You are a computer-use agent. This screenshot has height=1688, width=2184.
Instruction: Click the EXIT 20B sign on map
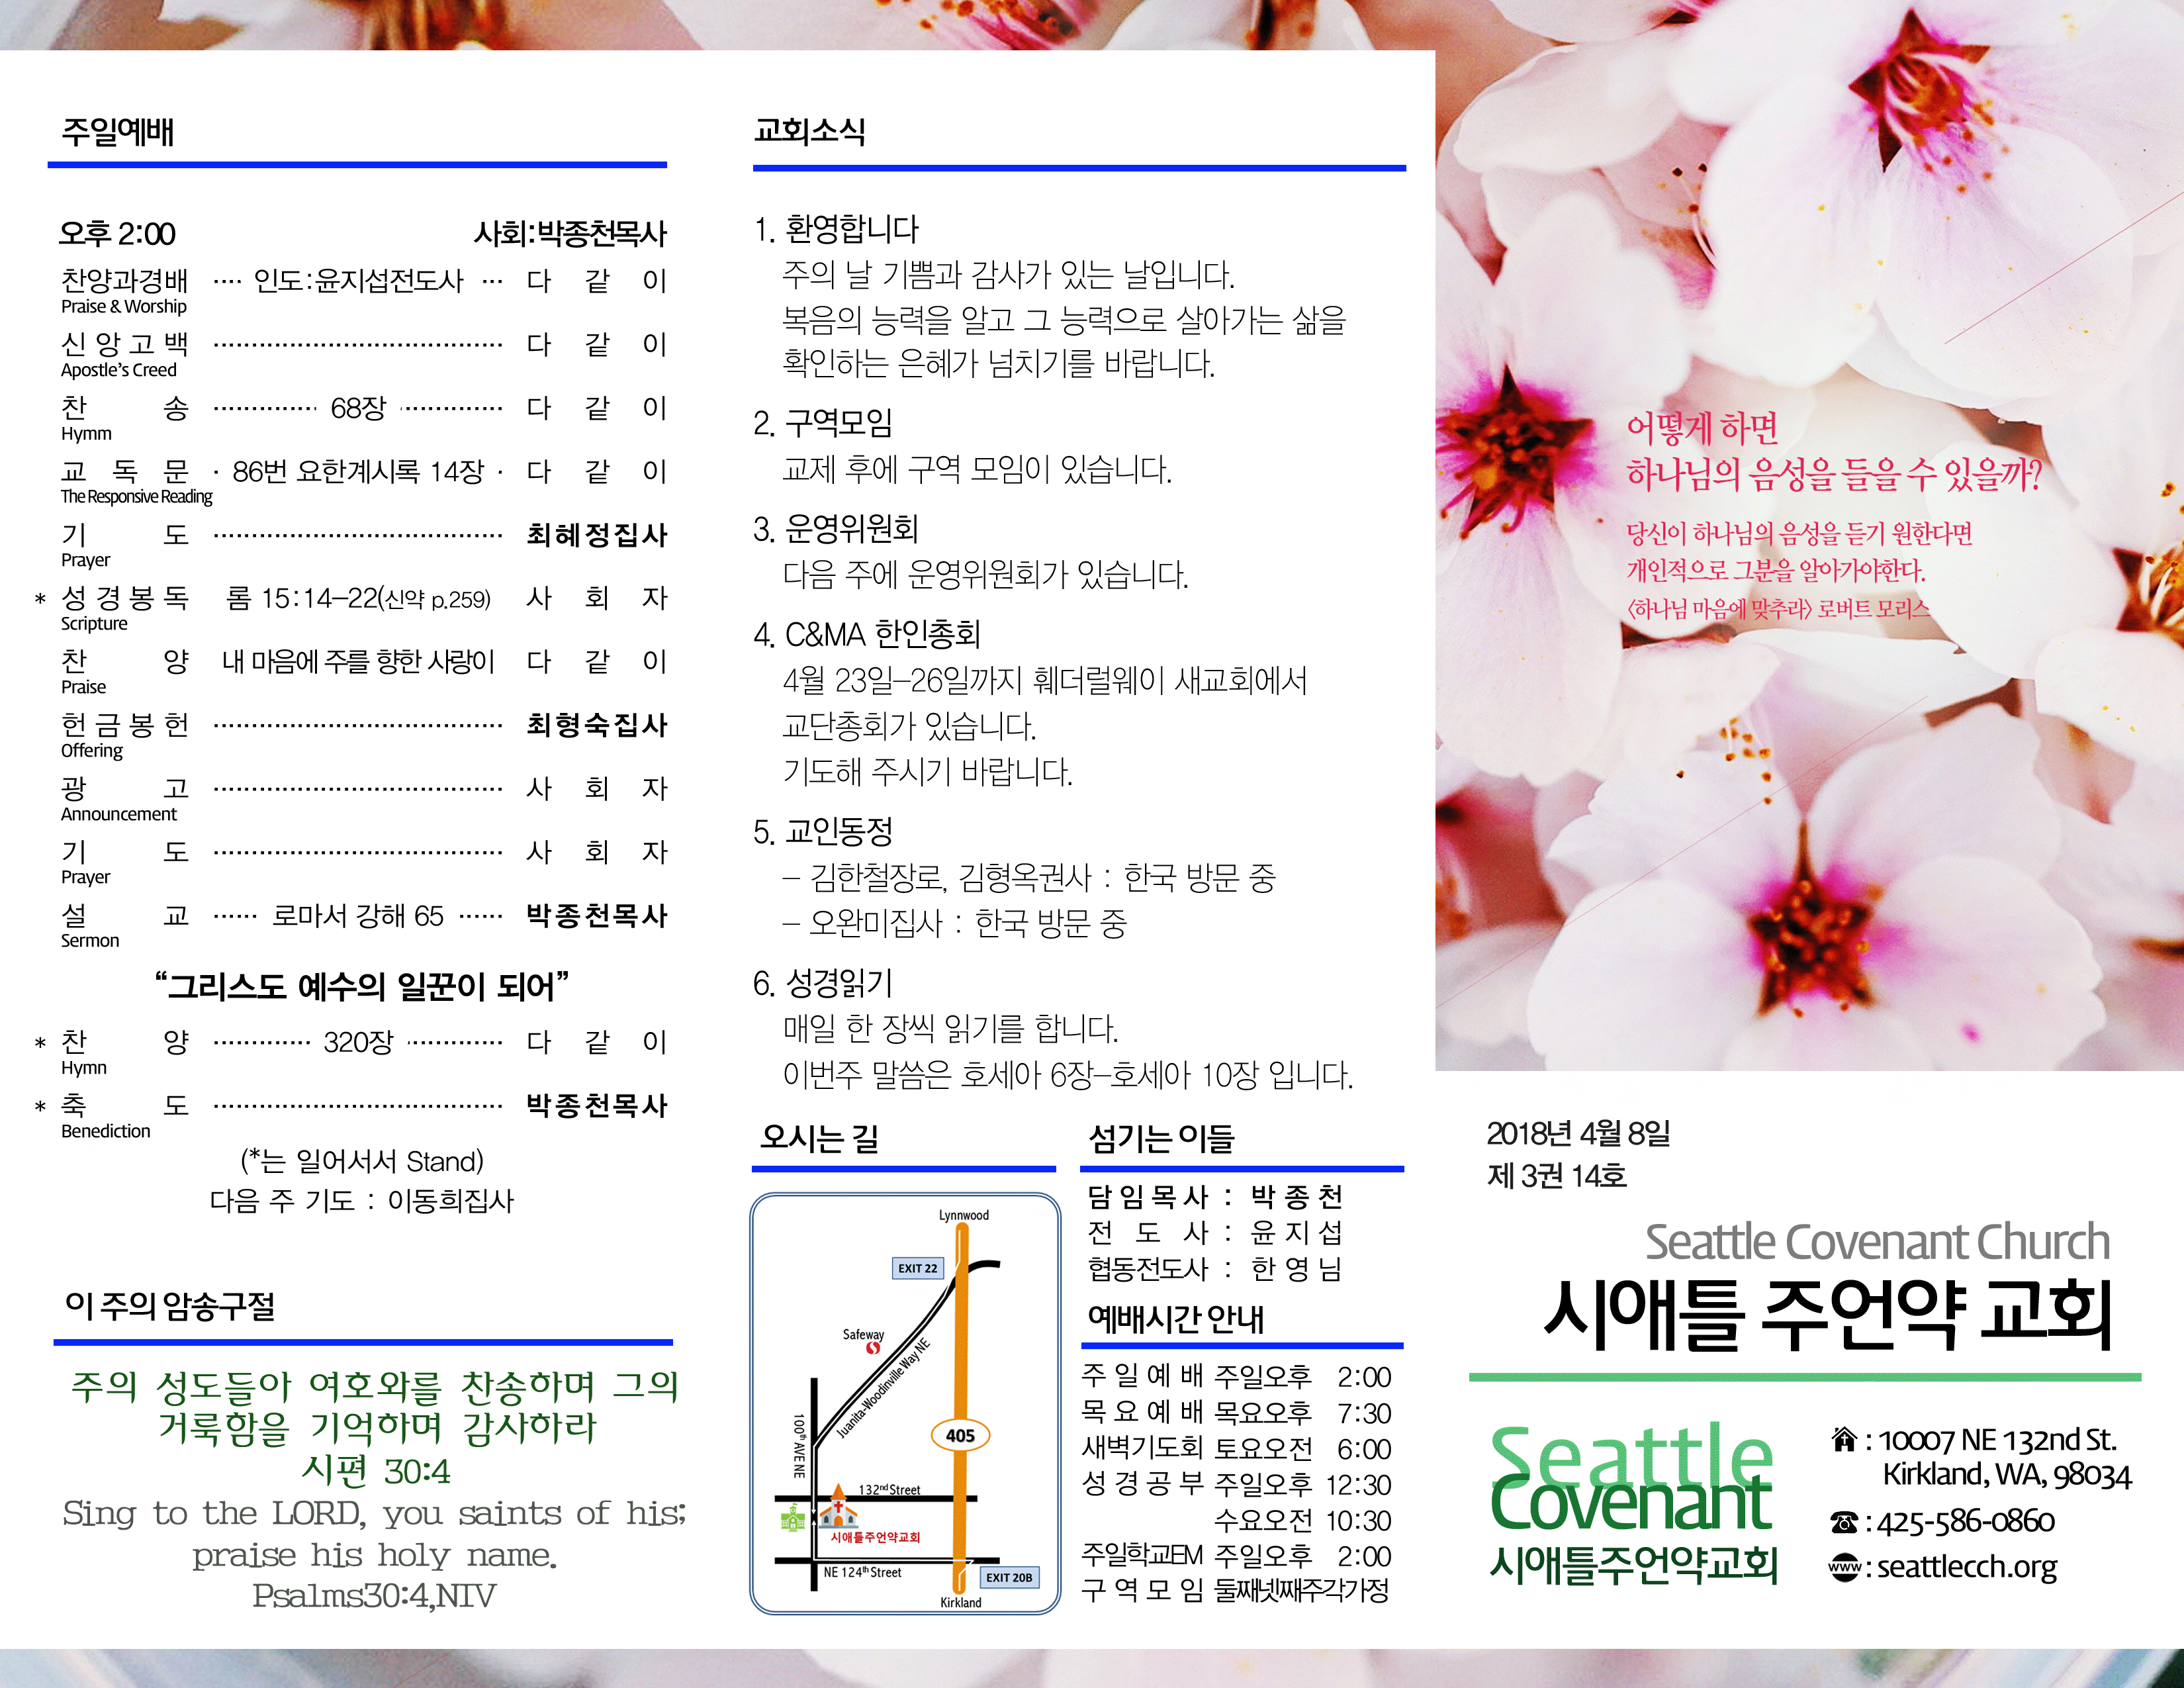tap(1009, 1577)
